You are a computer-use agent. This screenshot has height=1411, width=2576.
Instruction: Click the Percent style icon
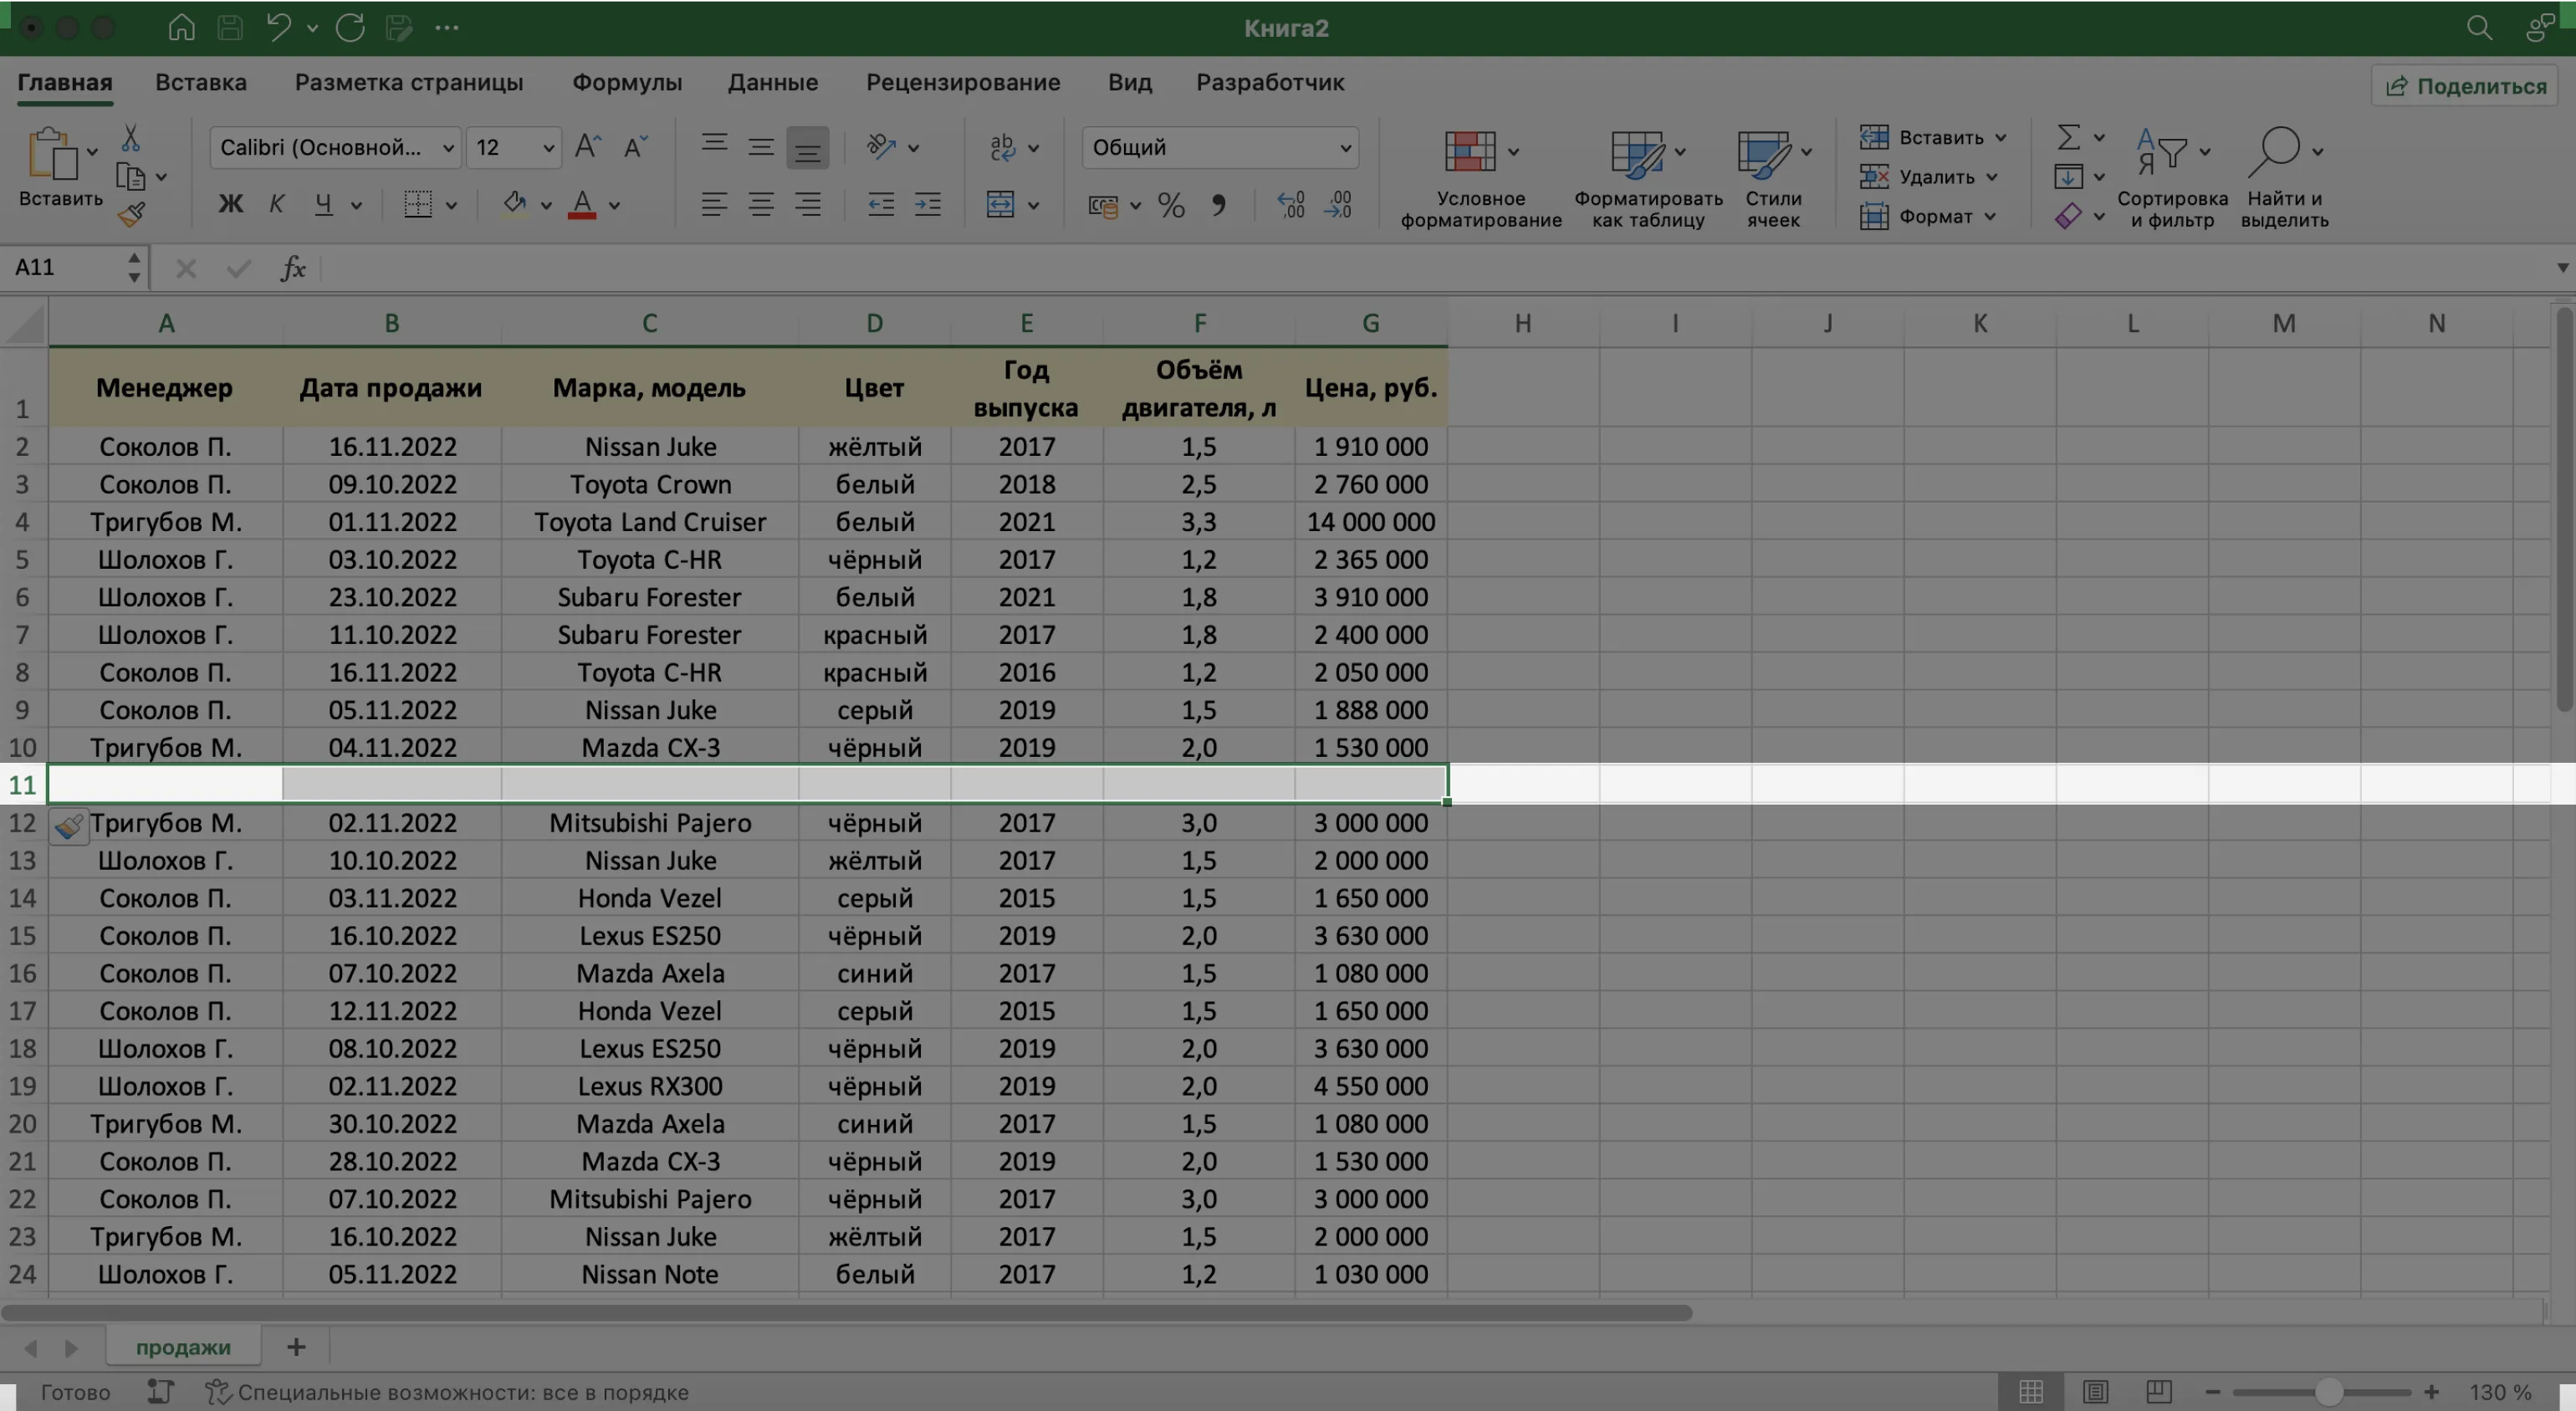tap(1170, 206)
